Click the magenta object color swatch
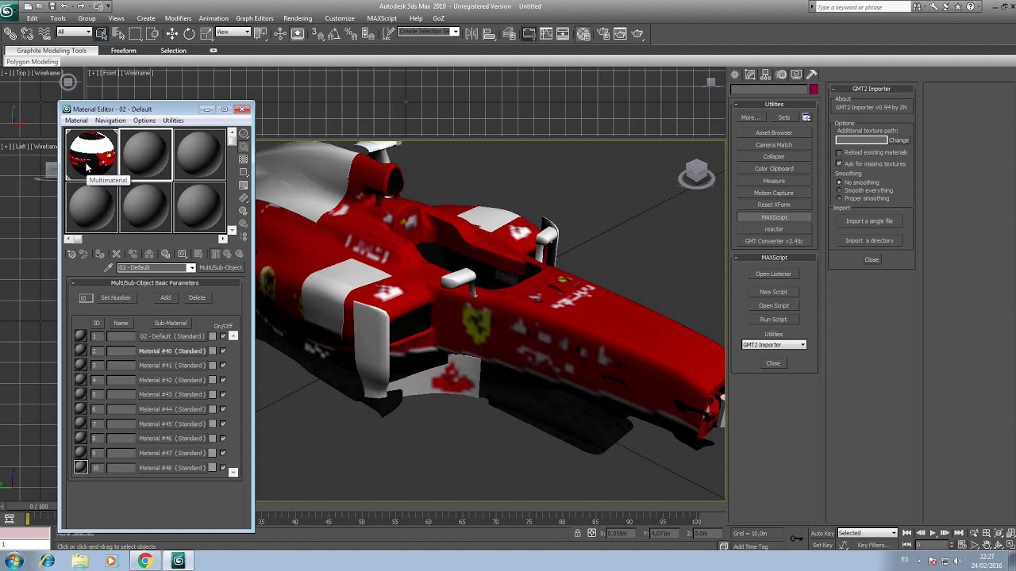This screenshot has height=571, width=1016. pyautogui.click(x=814, y=89)
